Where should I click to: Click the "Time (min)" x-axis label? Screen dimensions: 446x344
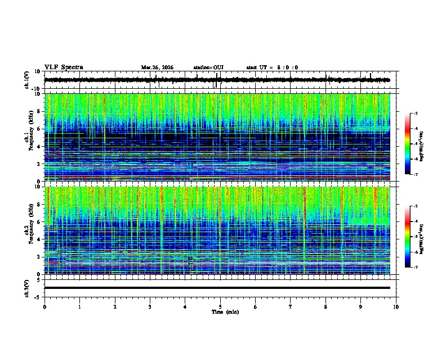click(x=225, y=312)
